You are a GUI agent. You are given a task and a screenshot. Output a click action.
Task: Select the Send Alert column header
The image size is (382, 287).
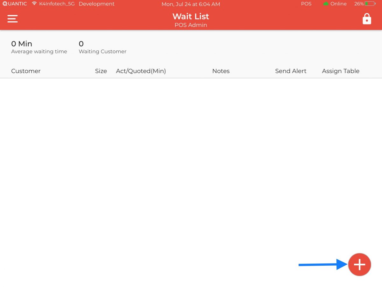pos(291,71)
